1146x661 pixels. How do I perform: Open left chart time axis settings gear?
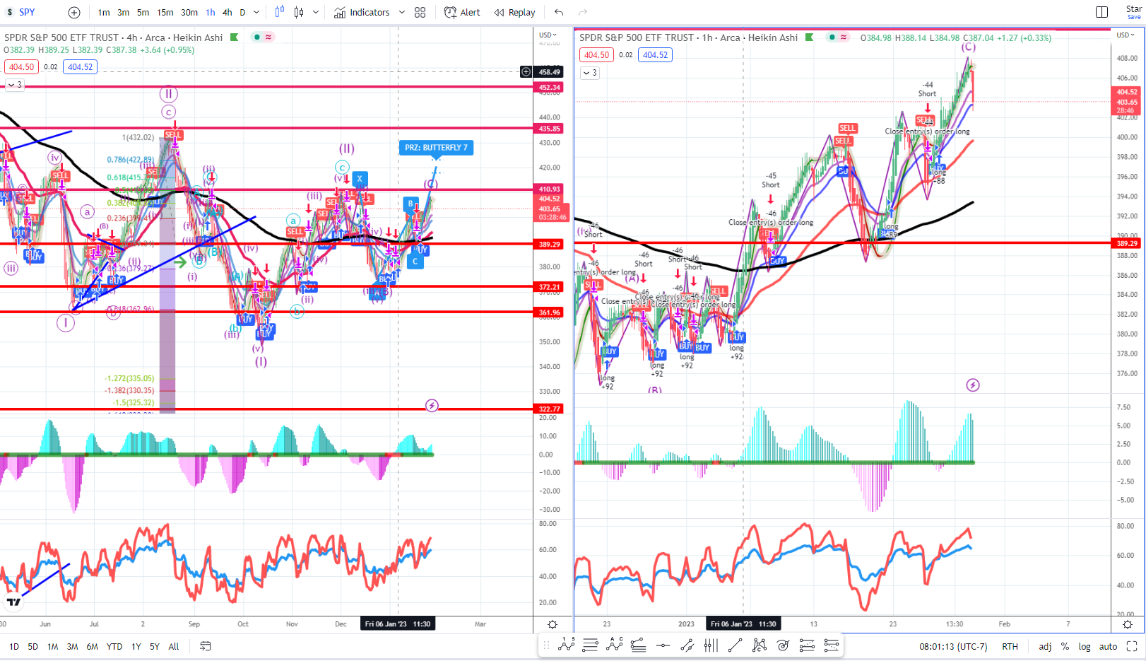(553, 624)
